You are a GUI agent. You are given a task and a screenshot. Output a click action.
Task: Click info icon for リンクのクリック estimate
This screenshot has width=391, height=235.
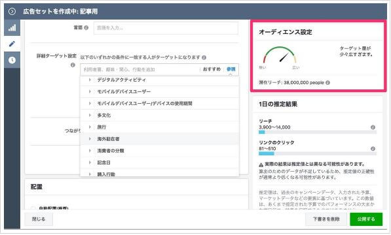[373, 149]
